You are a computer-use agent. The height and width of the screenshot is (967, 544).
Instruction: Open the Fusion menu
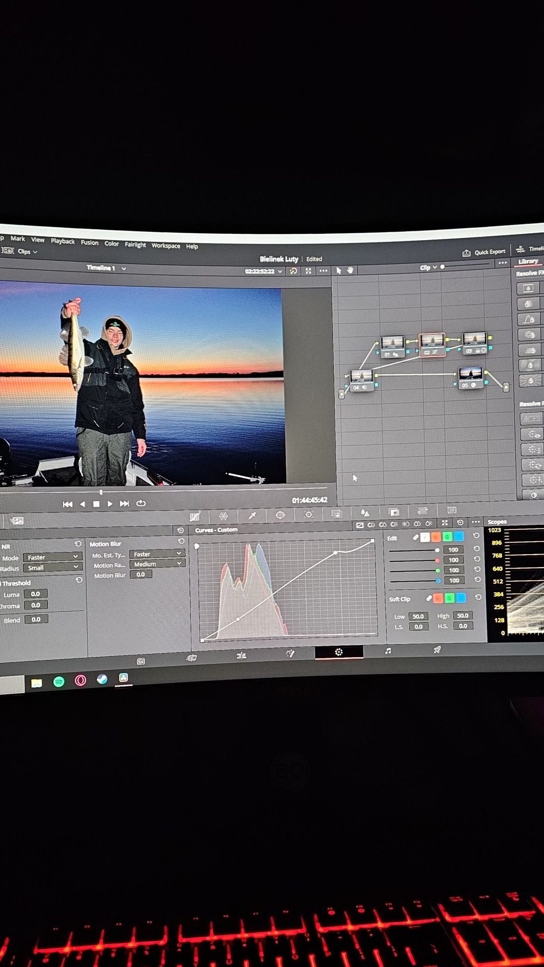click(90, 242)
